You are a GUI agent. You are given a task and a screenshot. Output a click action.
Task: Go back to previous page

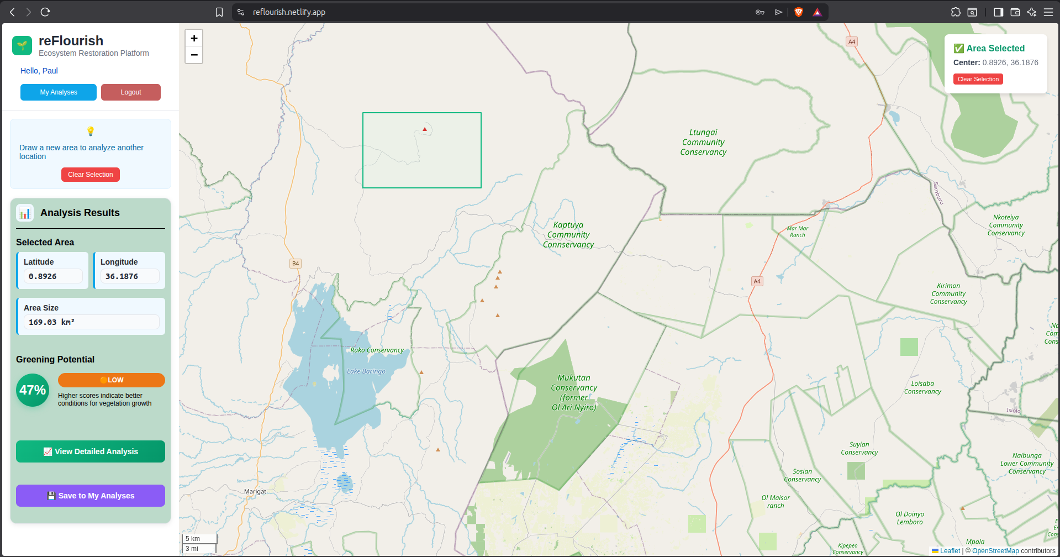12,12
